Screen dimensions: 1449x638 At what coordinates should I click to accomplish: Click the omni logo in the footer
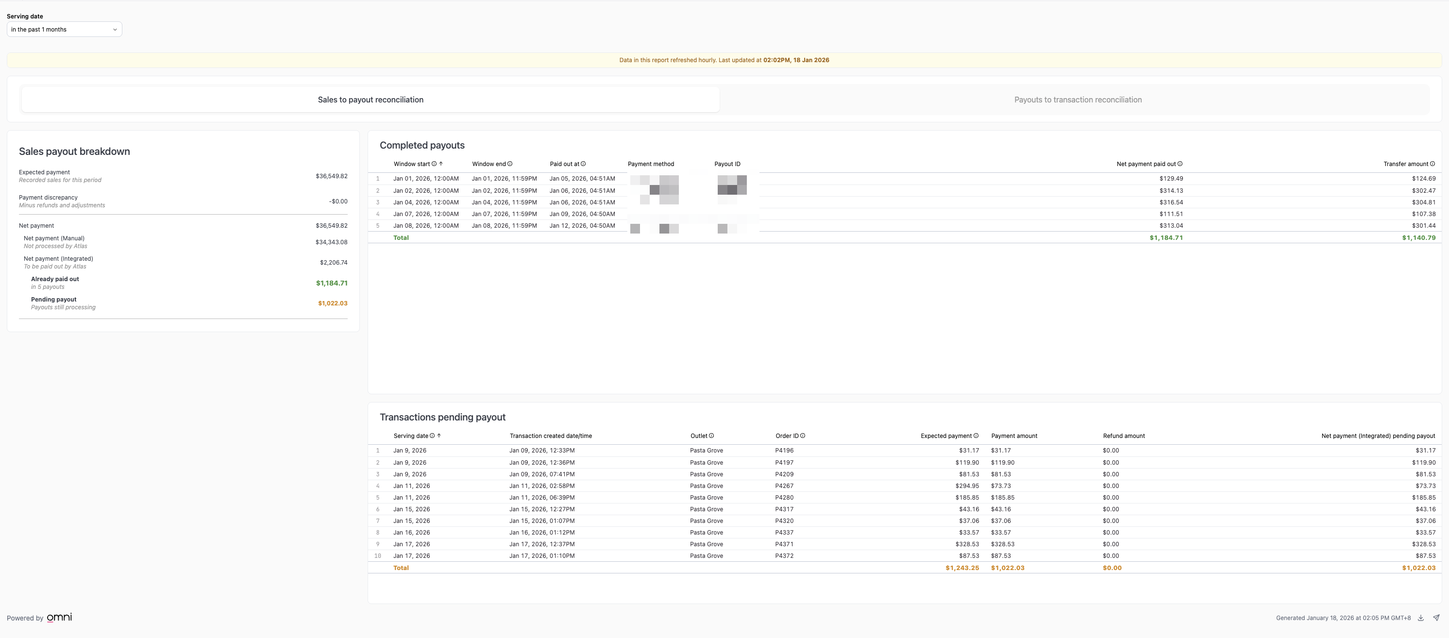(60, 617)
